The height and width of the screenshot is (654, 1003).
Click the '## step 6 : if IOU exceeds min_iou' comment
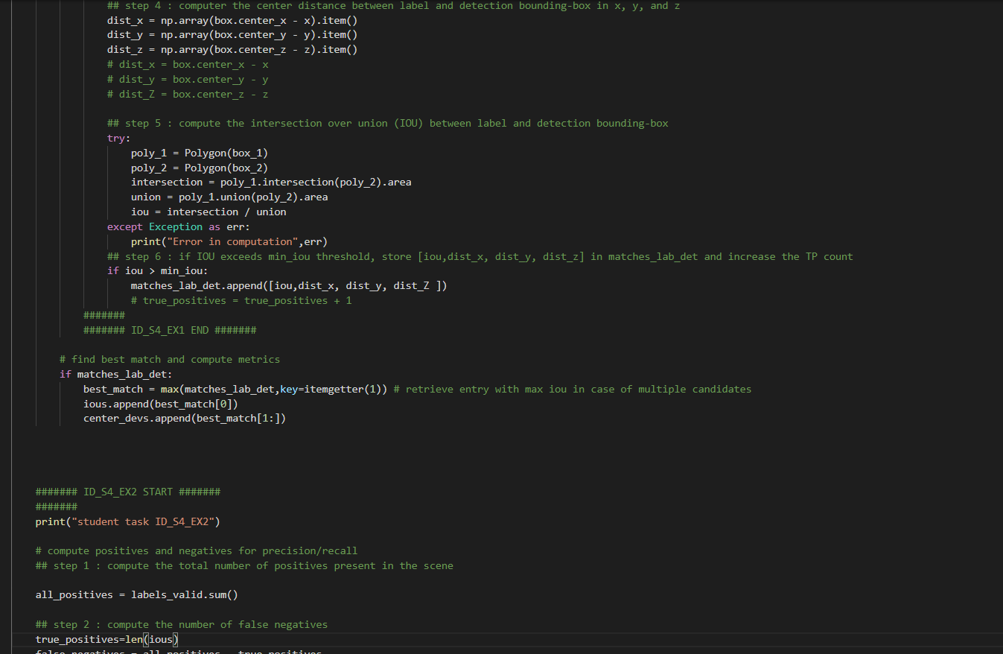click(x=480, y=257)
